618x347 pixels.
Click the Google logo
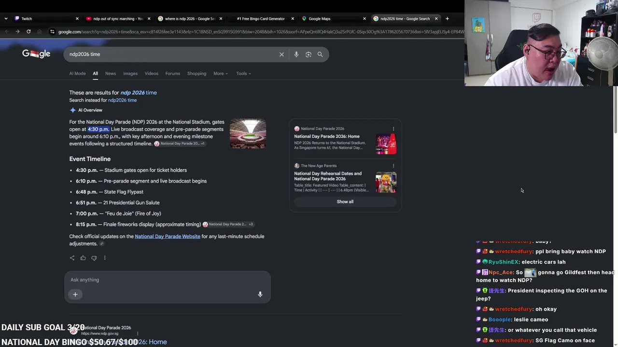36,54
